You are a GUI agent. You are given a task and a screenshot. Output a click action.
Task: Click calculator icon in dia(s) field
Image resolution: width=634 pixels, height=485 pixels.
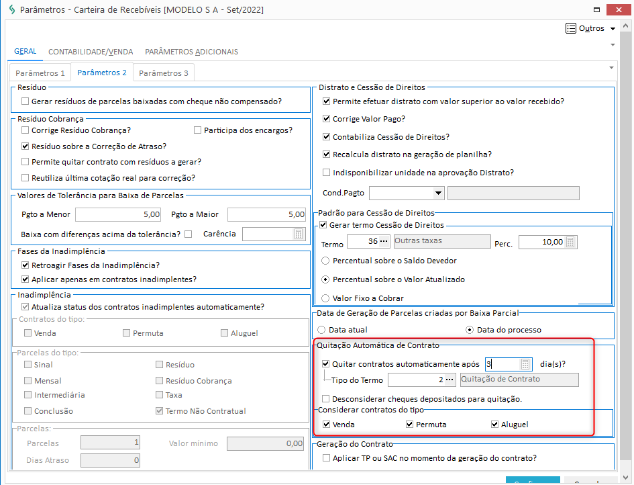click(525, 365)
